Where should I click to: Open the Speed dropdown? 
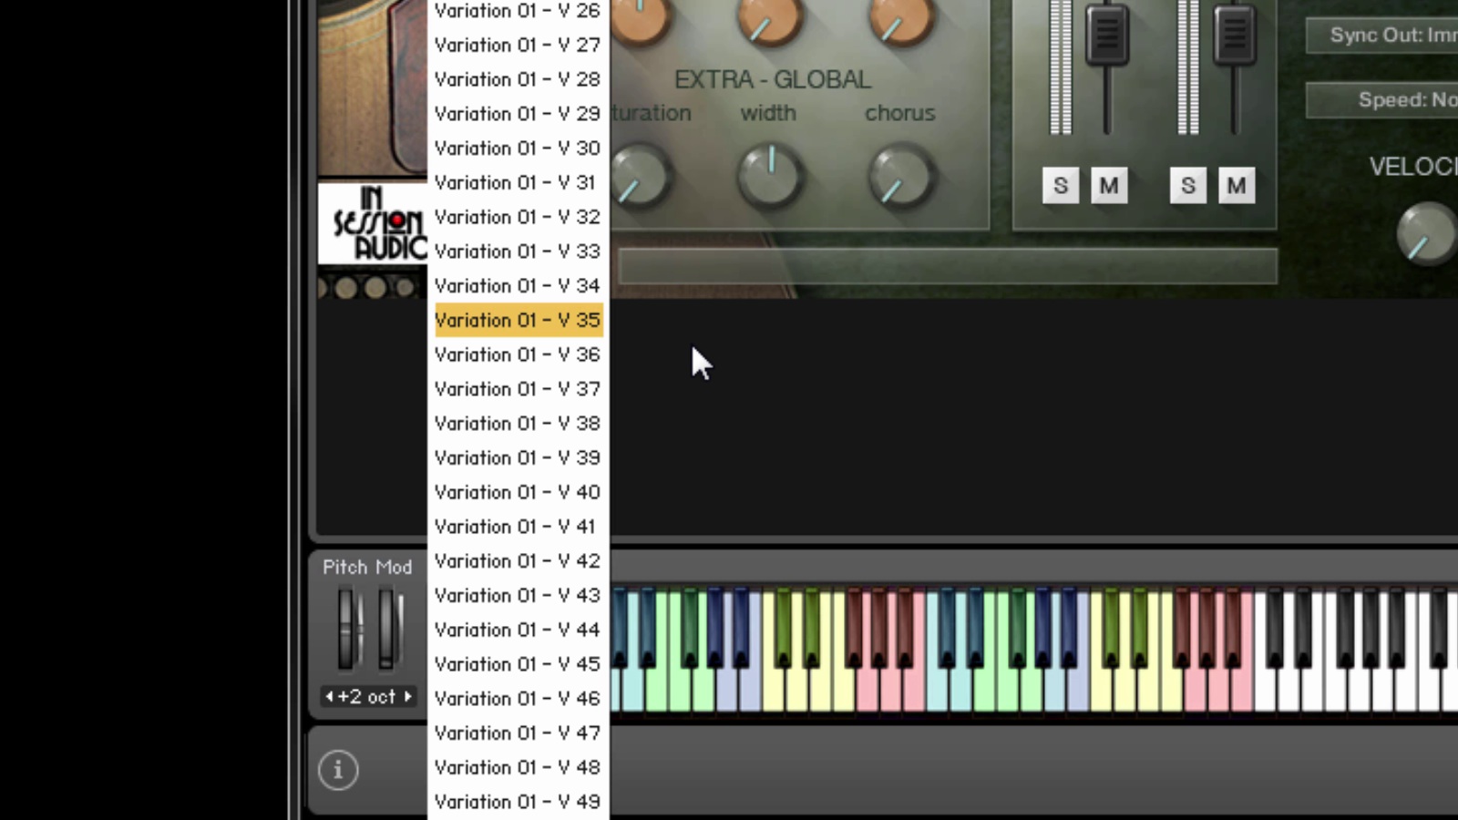coord(1382,100)
